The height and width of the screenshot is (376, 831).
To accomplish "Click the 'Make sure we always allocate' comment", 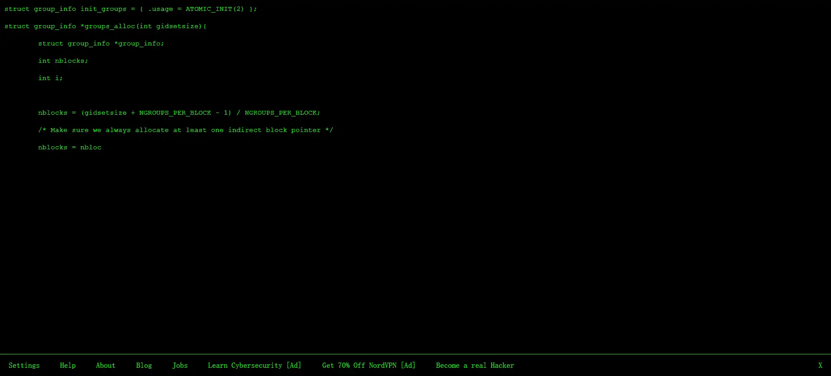I will (x=186, y=130).
